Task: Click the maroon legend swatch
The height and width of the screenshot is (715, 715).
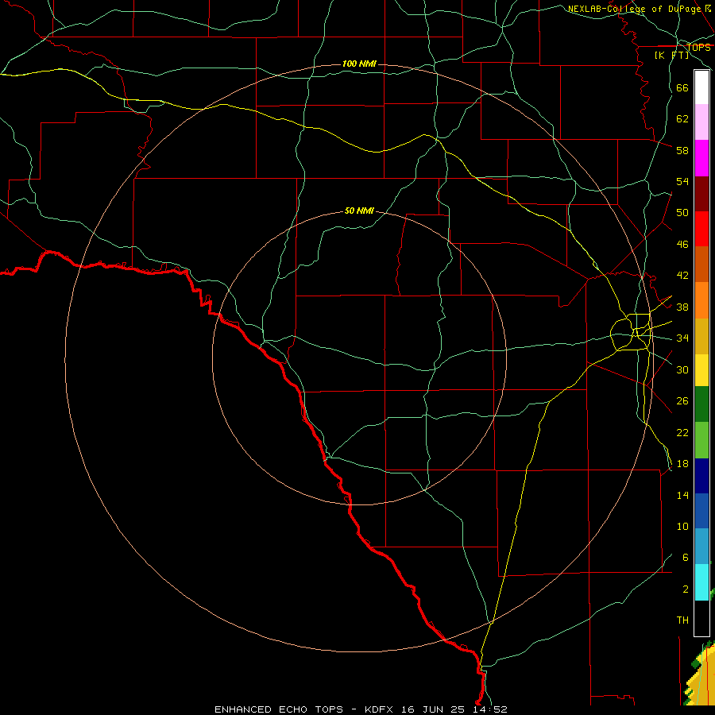Action: coord(701,194)
